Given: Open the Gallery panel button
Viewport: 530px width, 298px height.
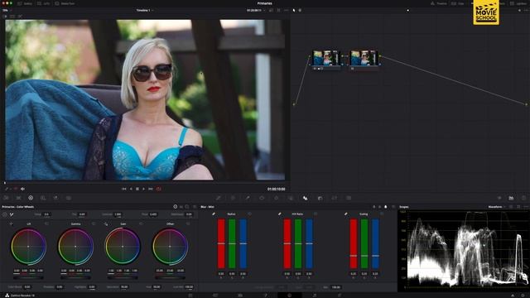Looking at the screenshot, I should click(x=25, y=3).
